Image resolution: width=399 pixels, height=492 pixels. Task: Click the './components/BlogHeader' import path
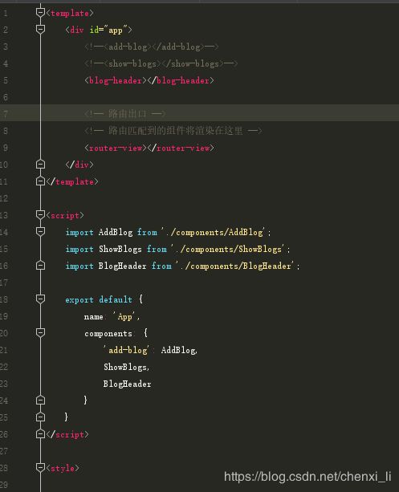[235, 266]
